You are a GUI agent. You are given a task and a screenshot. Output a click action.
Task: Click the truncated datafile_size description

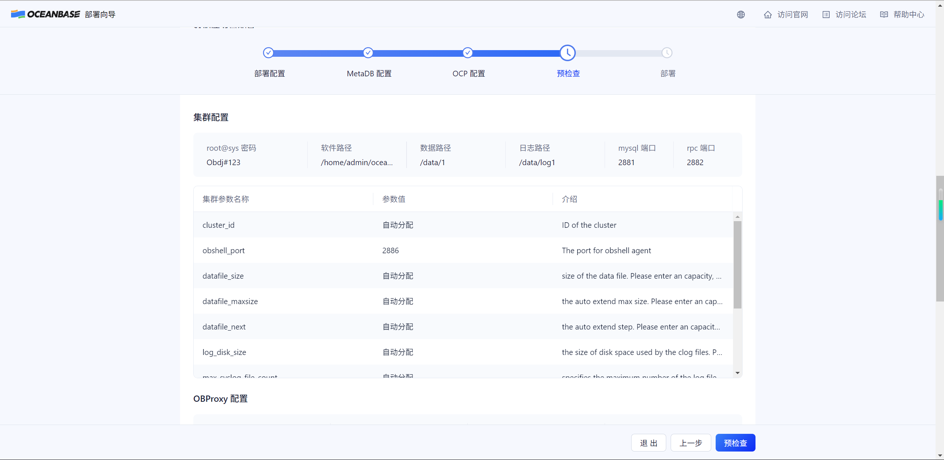click(x=642, y=276)
